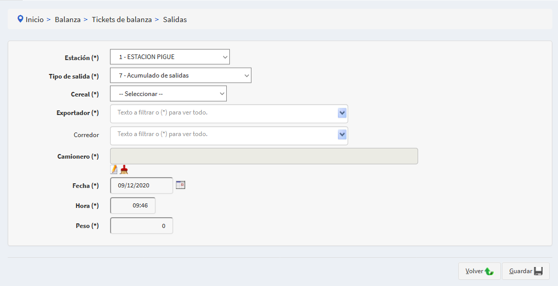
Task: Go to Inicio in the breadcrumb
Action: point(34,20)
